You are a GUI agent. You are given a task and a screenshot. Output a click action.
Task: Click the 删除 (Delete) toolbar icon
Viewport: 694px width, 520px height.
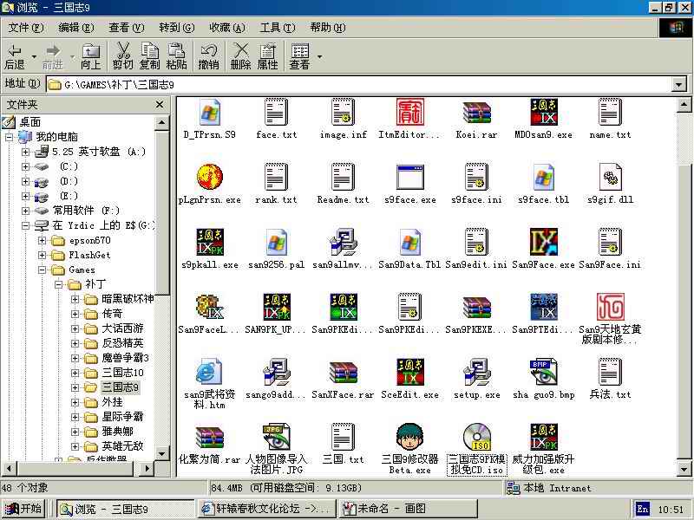(240, 56)
